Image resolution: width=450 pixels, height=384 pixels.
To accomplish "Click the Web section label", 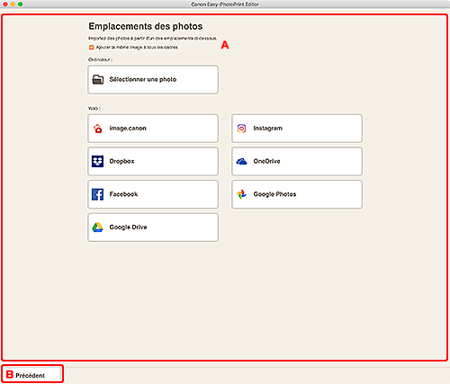I will (x=94, y=108).
